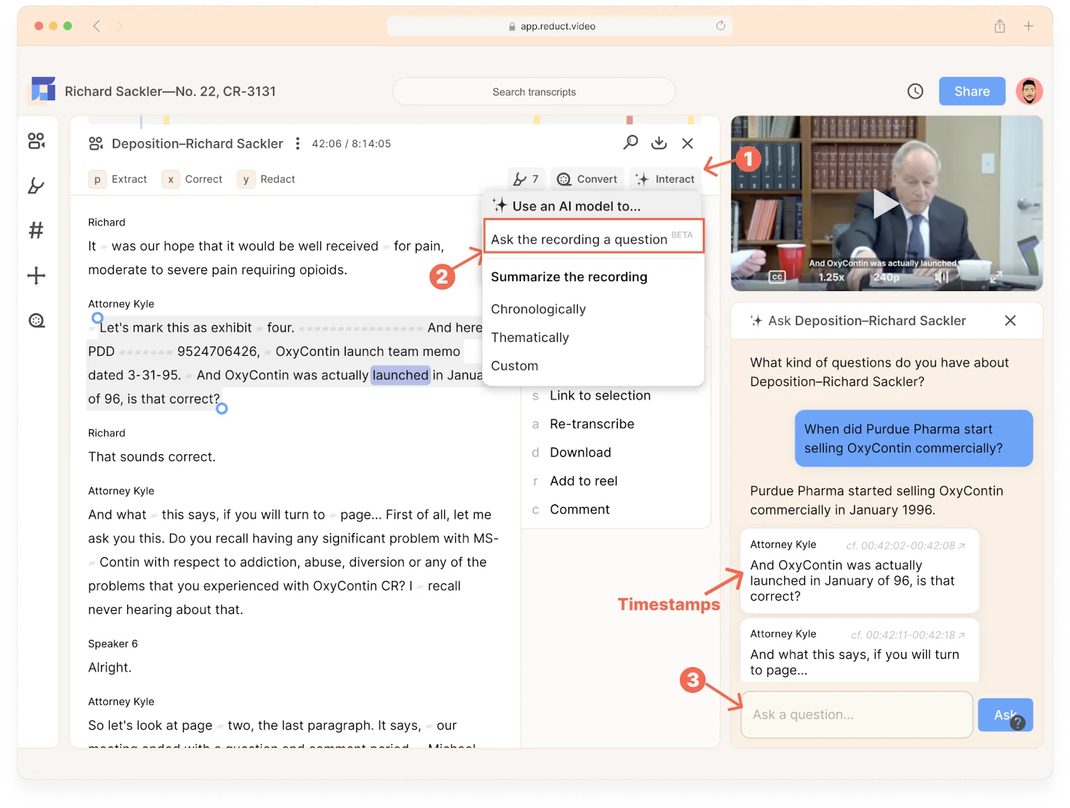This screenshot has height=808, width=1070.
Task: Click the Deposition–Richard Sackler title
Action: point(197,144)
